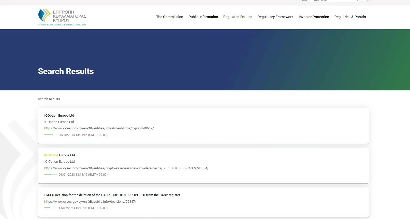The width and height of the screenshot is (410, 219).
Task: Open the Public Information menu
Action: tap(203, 17)
